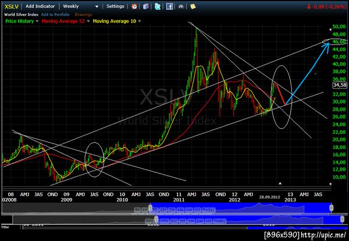Click the chain link icon in the toolbar
This screenshot has height=241, width=349.
181,6
